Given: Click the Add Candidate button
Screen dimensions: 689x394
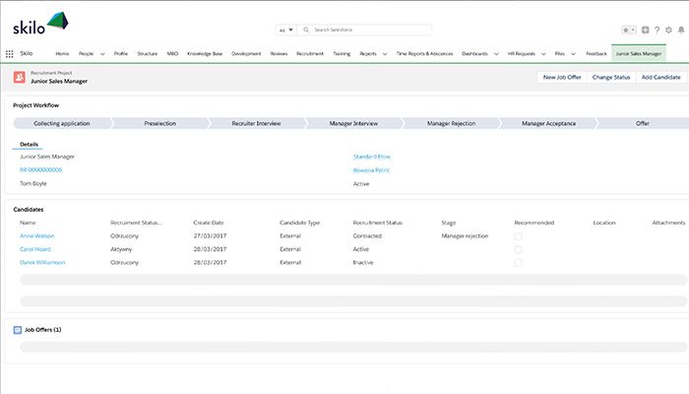Looking at the screenshot, I should pyautogui.click(x=660, y=77).
